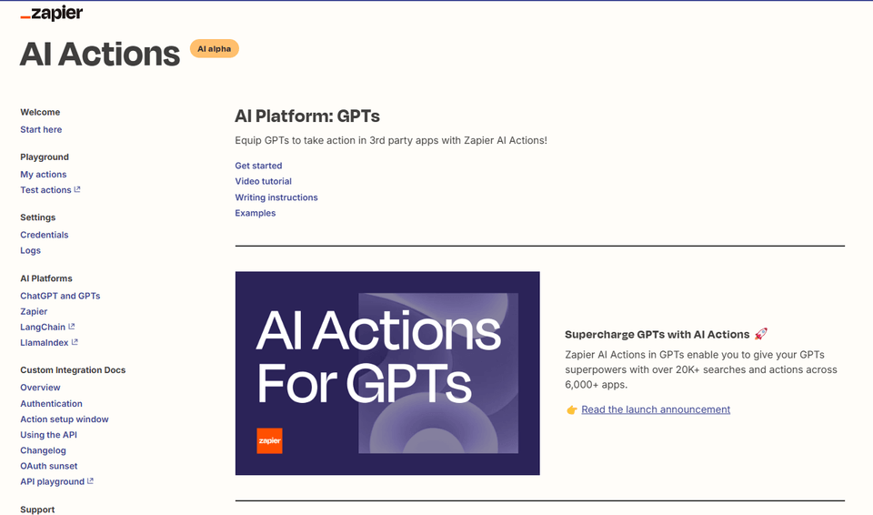This screenshot has height=515, width=873.
Task: Open the Start here link
Action: (x=41, y=129)
